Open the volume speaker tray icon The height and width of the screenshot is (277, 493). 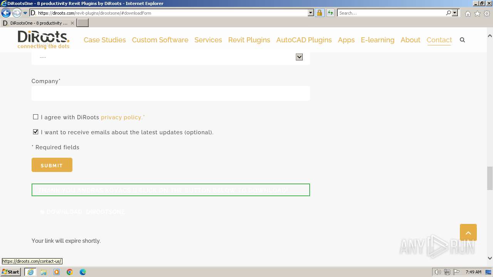(x=438, y=272)
